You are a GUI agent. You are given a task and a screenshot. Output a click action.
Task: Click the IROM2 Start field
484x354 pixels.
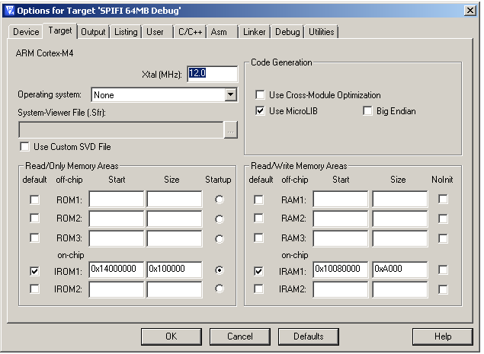[x=117, y=289]
